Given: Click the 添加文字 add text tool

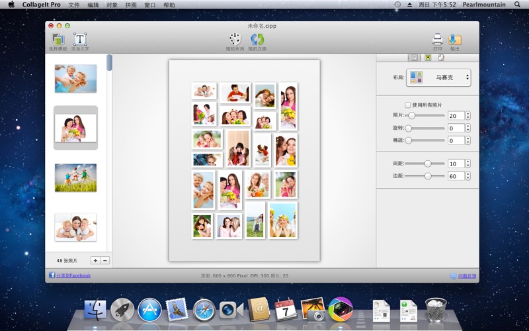Looking at the screenshot, I should click(x=80, y=40).
